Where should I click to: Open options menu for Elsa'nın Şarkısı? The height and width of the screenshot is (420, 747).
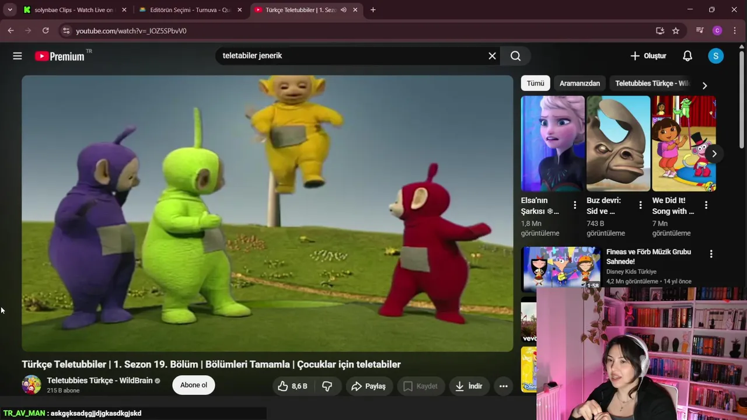pyautogui.click(x=575, y=205)
